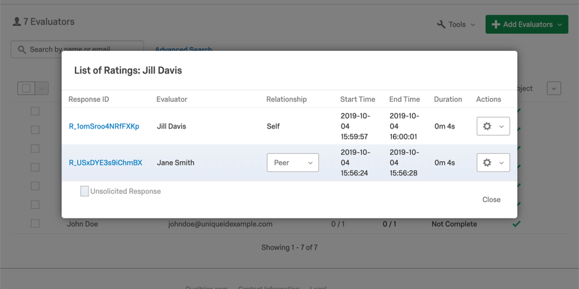The height and width of the screenshot is (289, 579).
Task: Click the Add Evaluators button
Action: point(527,24)
